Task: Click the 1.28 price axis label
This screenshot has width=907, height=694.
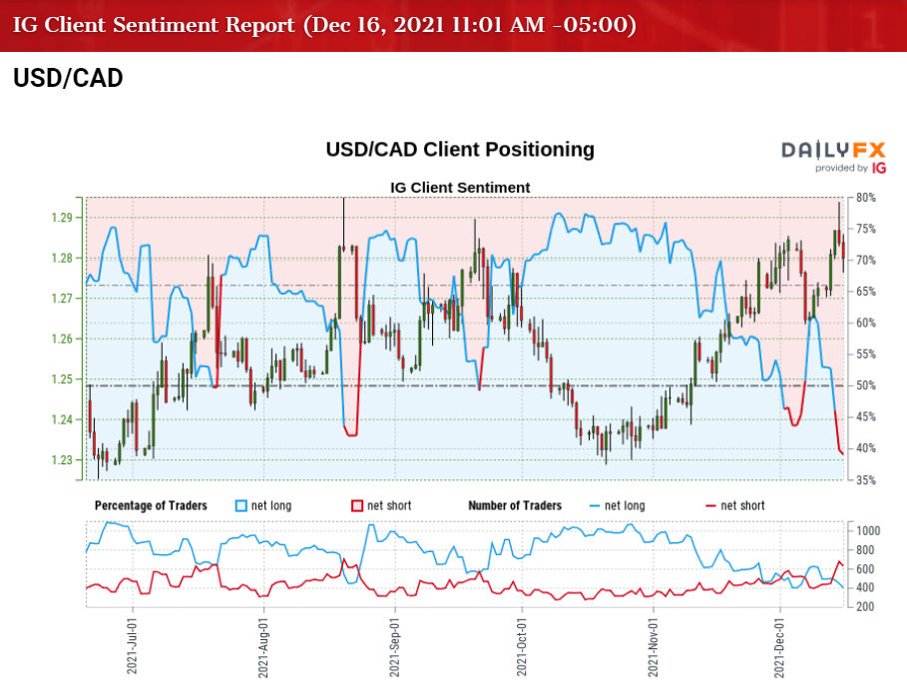Action: [x=61, y=259]
